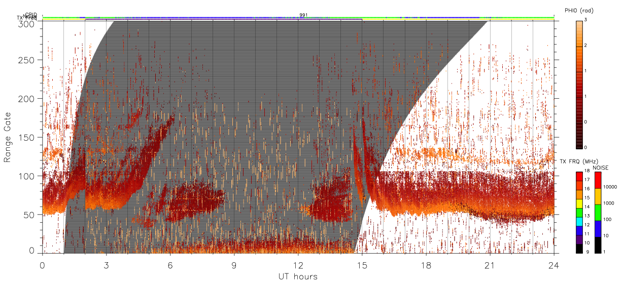Click the red NOISE legend swatch above 10000
Screen dimensions: 623x287
pos(598,180)
